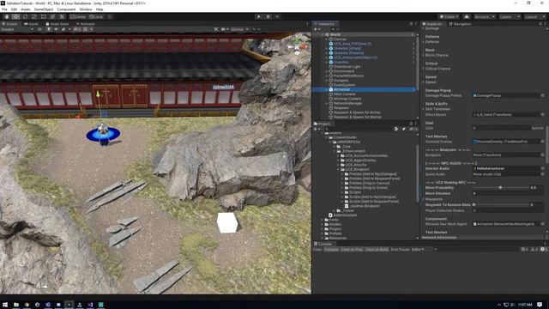549x309 pixels.
Task: Toggle Collapse in Console toolbar
Action: pyautogui.click(x=331, y=250)
